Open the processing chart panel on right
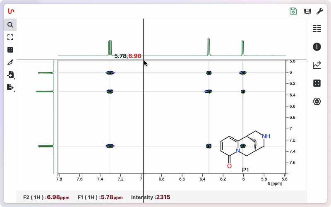This screenshot has width=331, height=207. pyautogui.click(x=317, y=65)
